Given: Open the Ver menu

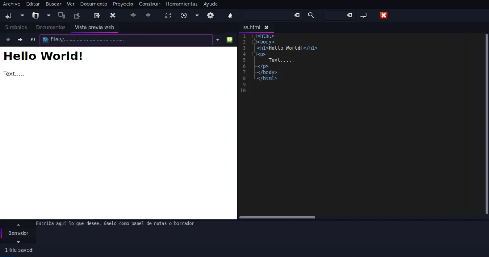Looking at the screenshot, I should [x=71, y=4].
